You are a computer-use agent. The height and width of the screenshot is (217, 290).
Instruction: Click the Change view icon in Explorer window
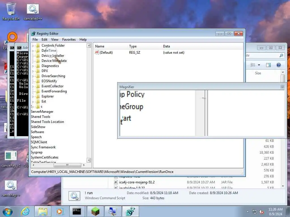pos(253,65)
